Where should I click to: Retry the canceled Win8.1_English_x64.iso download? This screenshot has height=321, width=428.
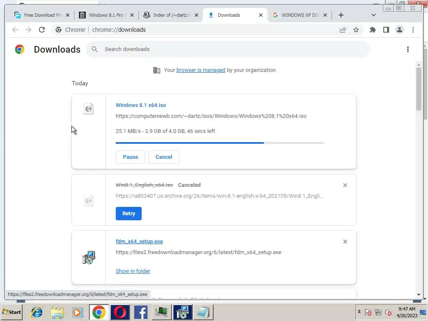click(x=129, y=214)
